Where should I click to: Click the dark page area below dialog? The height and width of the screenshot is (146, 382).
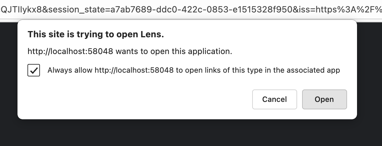tap(187, 133)
